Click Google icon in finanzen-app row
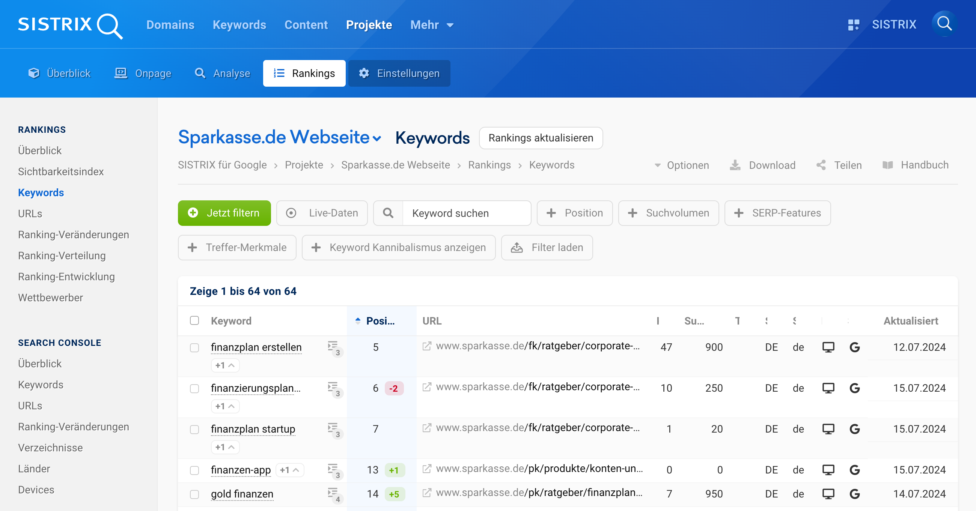 coord(855,470)
